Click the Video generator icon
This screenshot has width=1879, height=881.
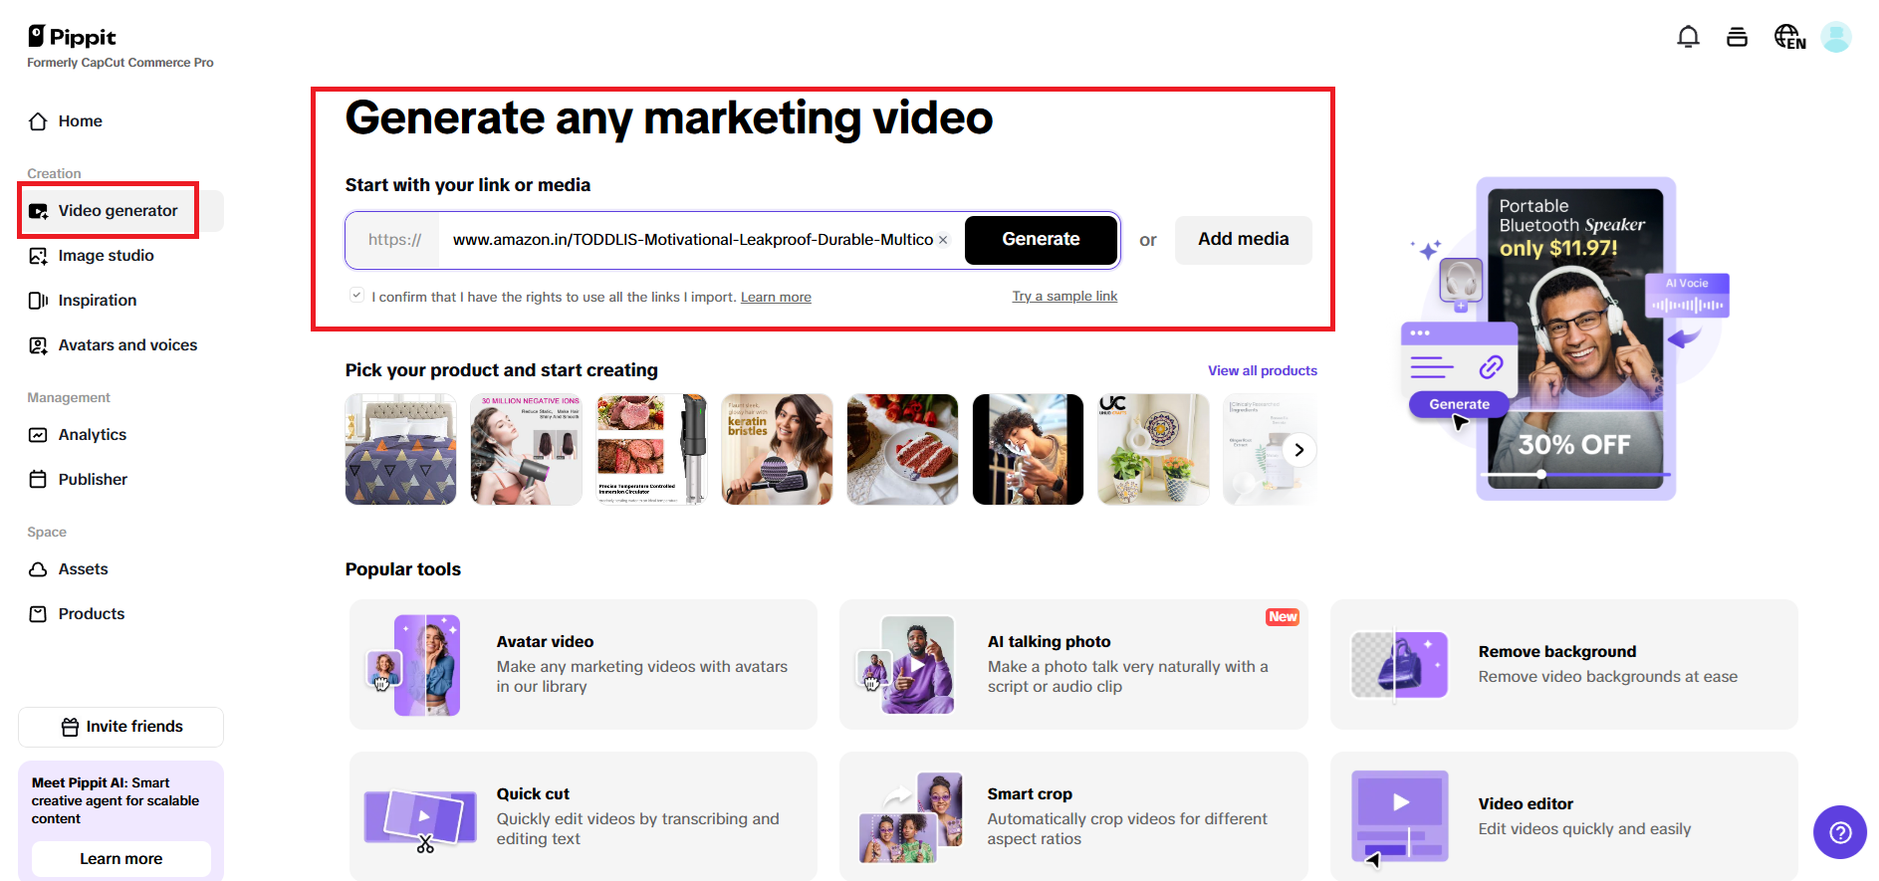pyautogui.click(x=38, y=211)
